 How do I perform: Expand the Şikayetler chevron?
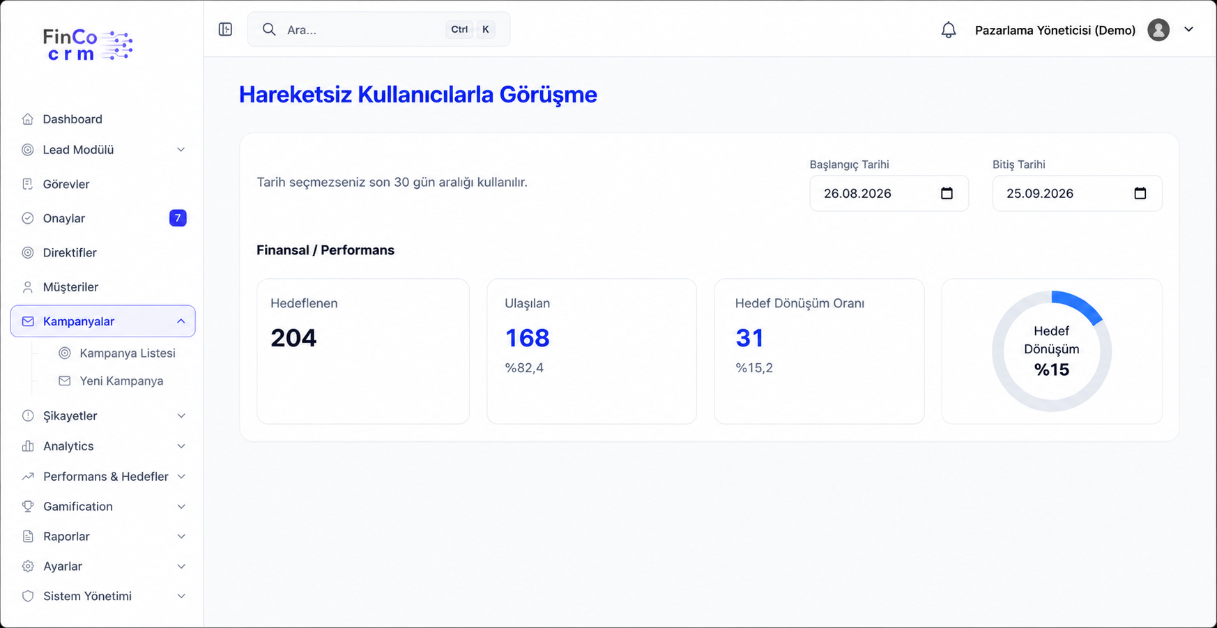click(x=181, y=416)
